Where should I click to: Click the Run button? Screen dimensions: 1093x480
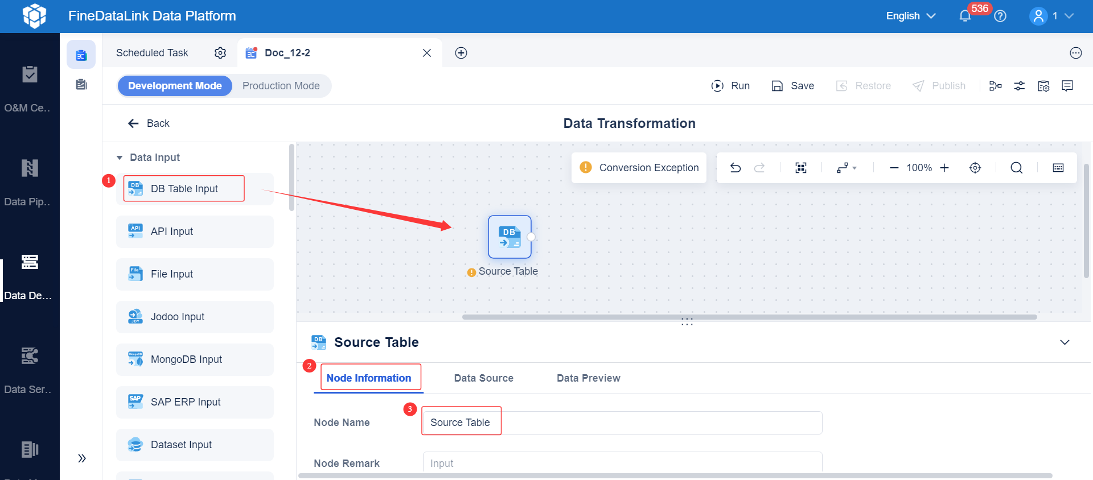pos(731,86)
